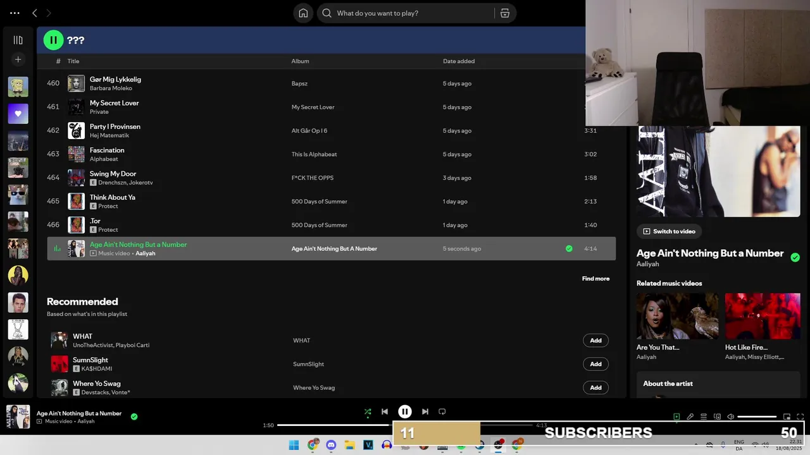Open Your Library icon in sidebar
Viewport: 810px width, 455px height.
click(18, 40)
